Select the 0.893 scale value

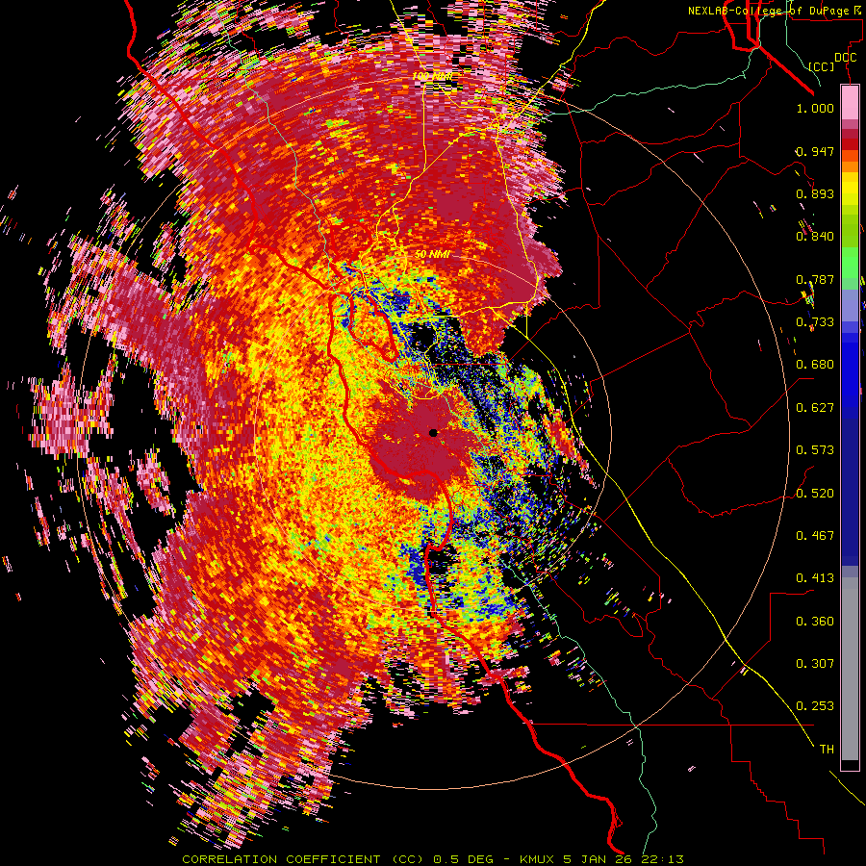(x=815, y=193)
